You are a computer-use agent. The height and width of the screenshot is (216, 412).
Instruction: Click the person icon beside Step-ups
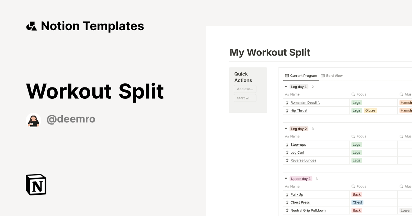[x=287, y=144]
